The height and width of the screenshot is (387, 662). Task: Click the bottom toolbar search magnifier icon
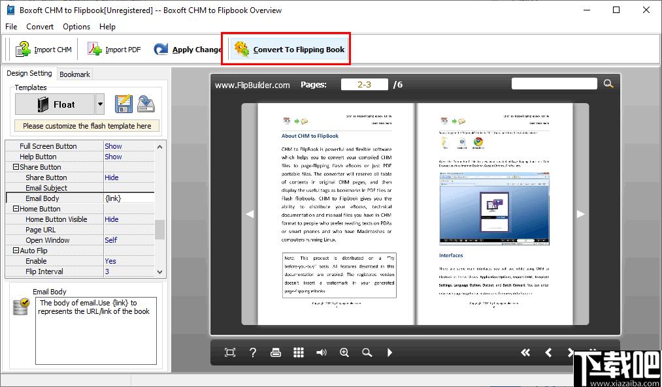pos(367,352)
